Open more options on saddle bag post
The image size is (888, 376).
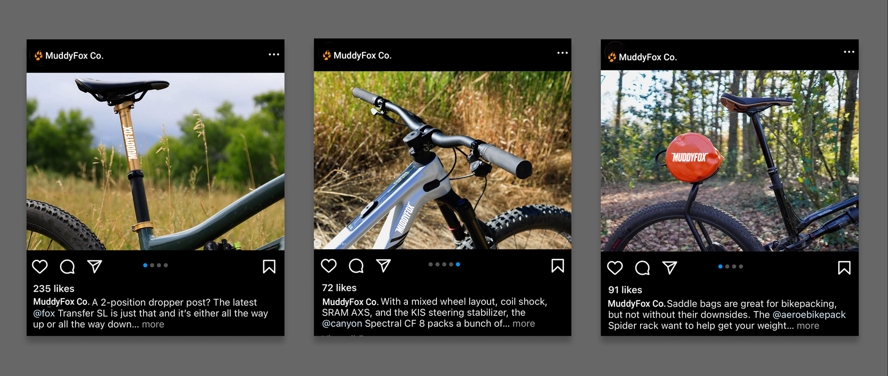pos(849,52)
